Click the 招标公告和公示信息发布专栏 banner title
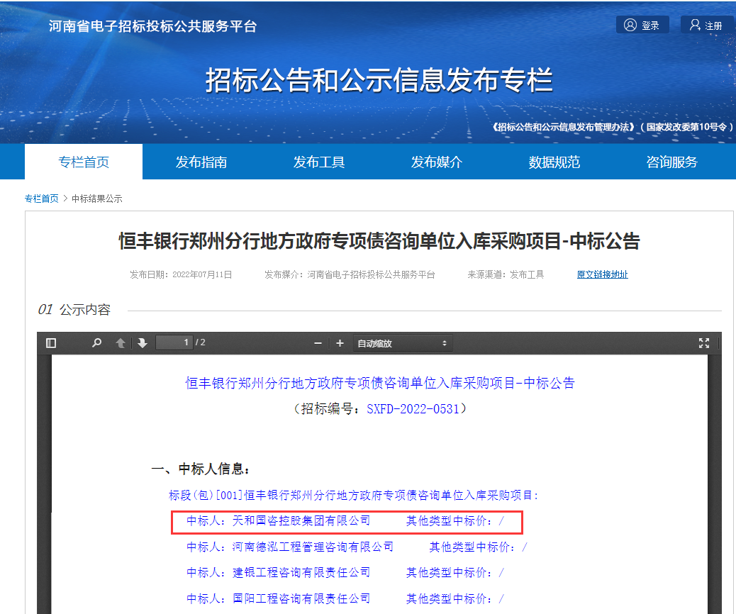This screenshot has width=736, height=614. pyautogui.click(x=379, y=80)
